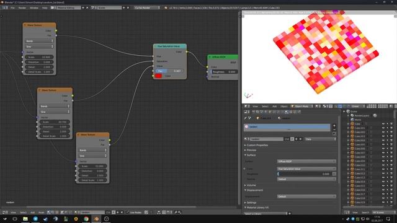
Task: Adjust the Roughness slider in Surface panel
Action: [x=305, y=174]
